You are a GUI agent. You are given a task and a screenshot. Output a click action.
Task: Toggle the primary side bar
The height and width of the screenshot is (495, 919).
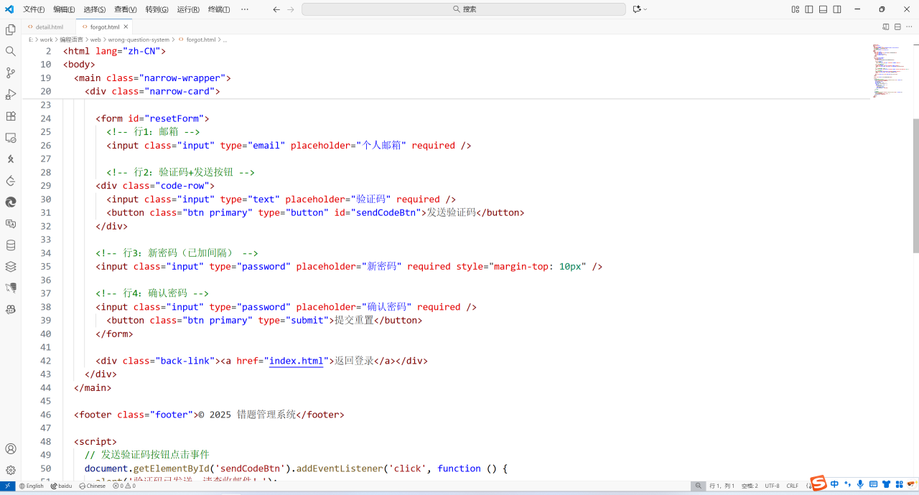[809, 9]
